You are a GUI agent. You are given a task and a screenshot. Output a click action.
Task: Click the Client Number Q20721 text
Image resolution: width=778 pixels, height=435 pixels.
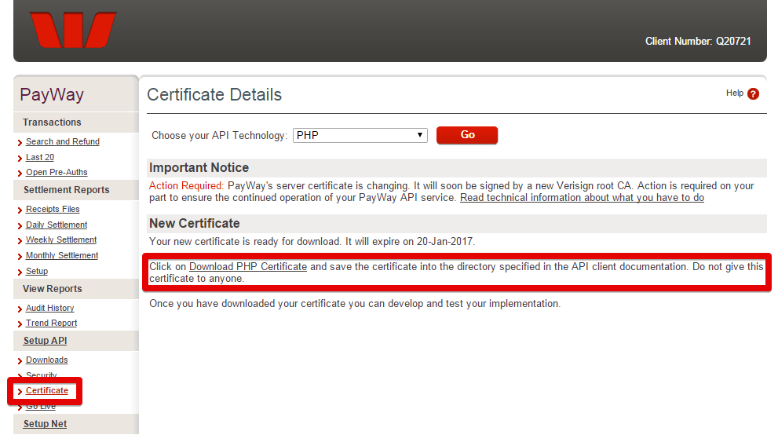point(698,41)
